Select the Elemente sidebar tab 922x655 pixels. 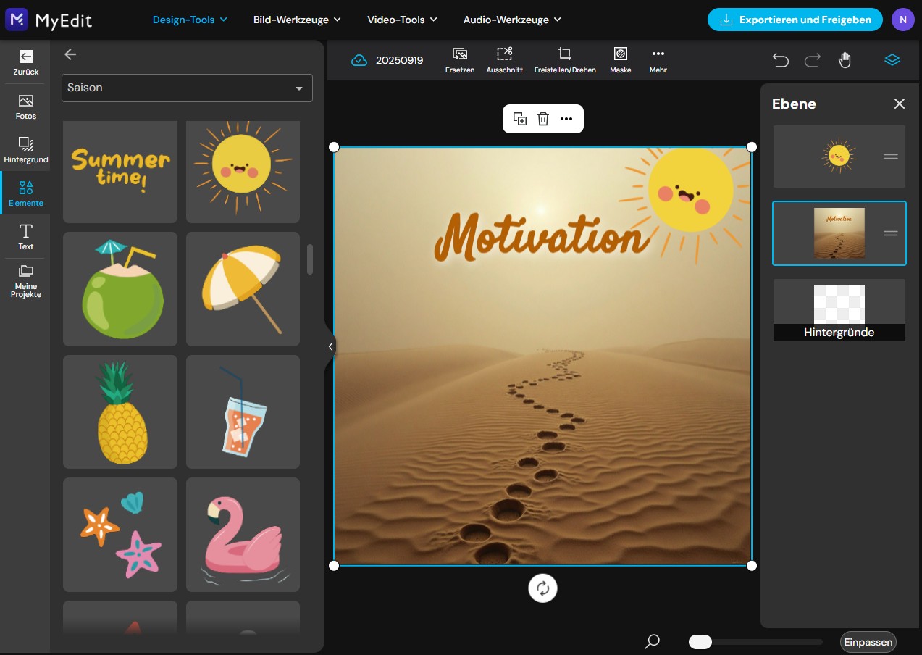coord(25,193)
